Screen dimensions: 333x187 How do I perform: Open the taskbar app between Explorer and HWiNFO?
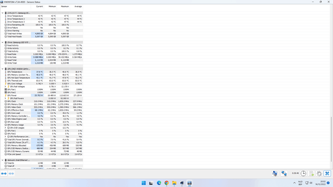[182, 183]
